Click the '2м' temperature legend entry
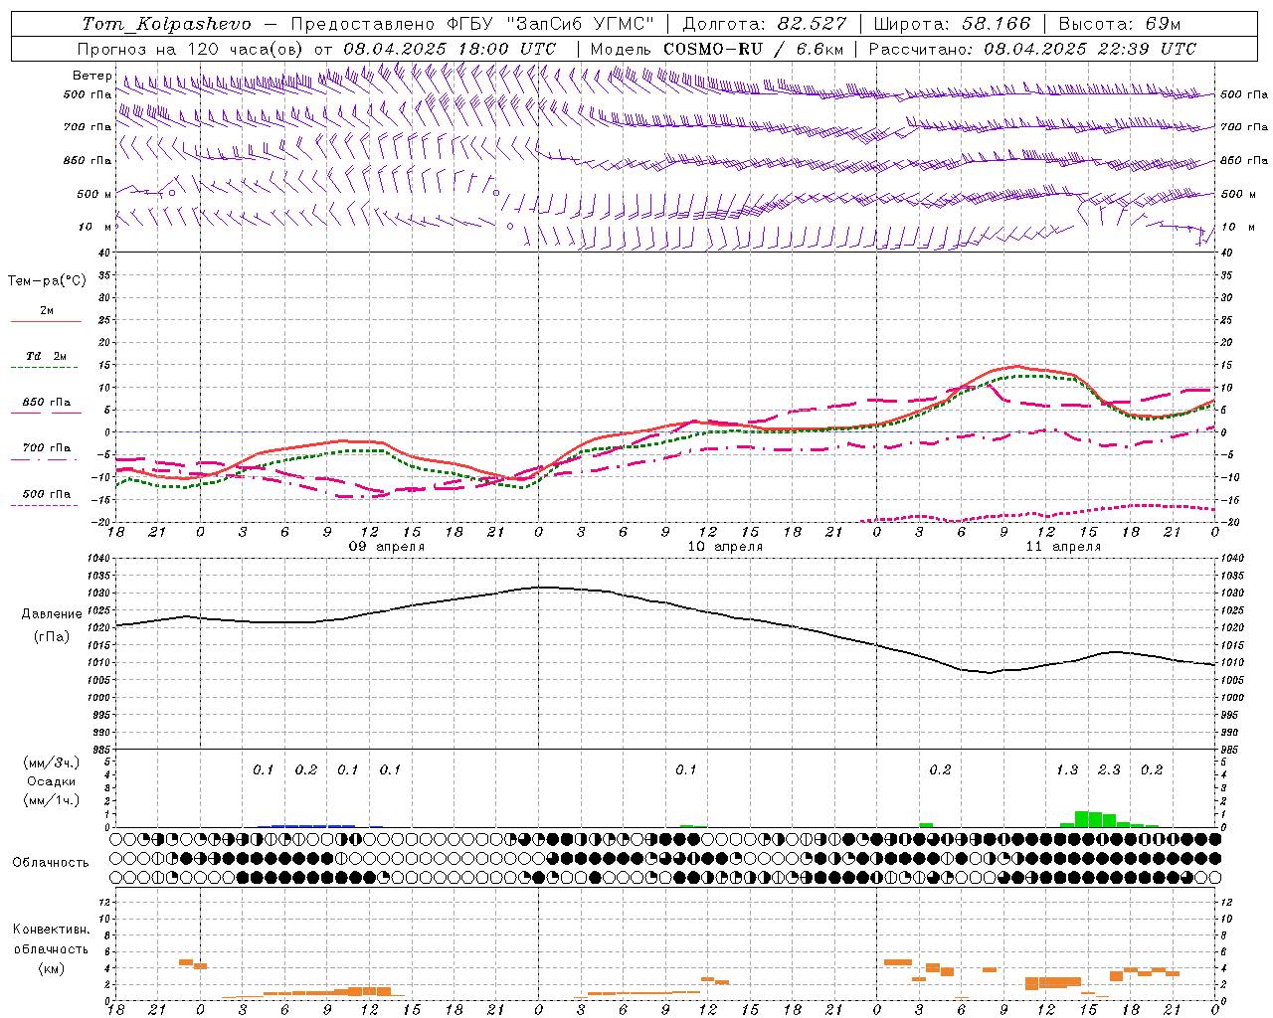The height and width of the screenshot is (1018, 1273). 47,311
